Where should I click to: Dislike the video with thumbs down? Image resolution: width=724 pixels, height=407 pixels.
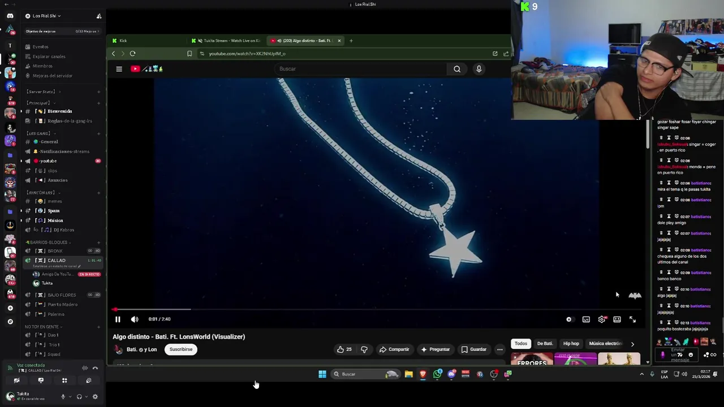(x=364, y=349)
